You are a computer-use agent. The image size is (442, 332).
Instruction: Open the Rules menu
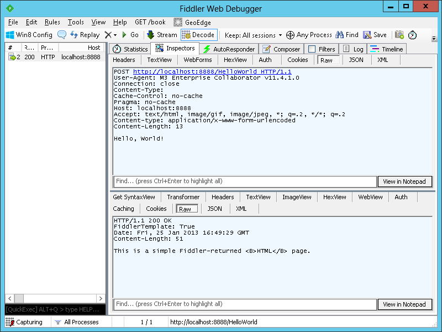[52, 22]
